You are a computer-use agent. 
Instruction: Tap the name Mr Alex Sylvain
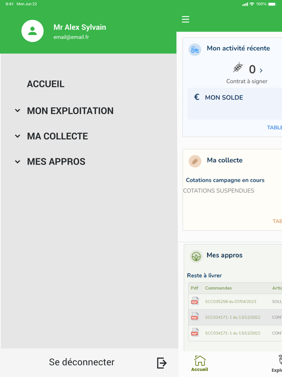80,27
